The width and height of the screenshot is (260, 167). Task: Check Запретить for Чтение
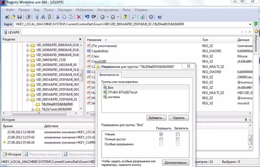coord(177,134)
